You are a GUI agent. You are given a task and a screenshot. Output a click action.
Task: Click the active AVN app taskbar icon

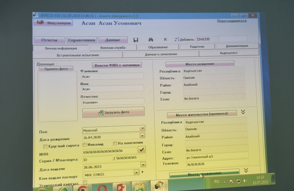(x=159, y=185)
